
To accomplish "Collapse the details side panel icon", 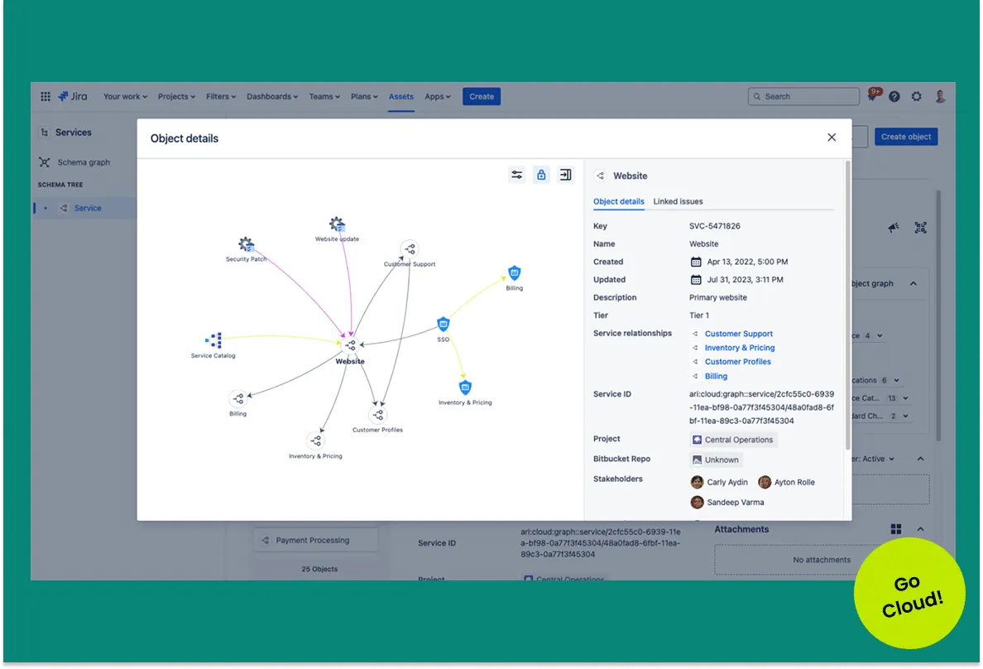I will click(x=565, y=175).
